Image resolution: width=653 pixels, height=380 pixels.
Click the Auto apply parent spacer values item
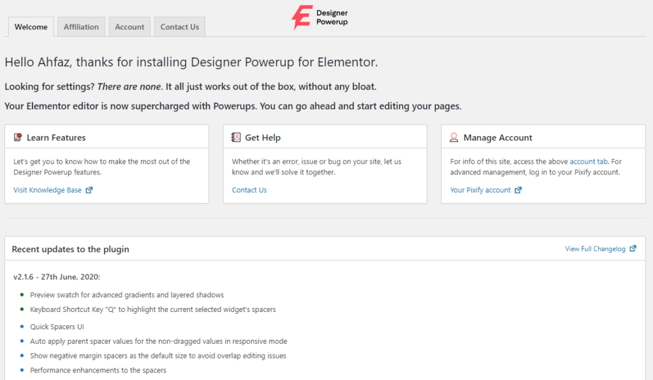(x=159, y=341)
